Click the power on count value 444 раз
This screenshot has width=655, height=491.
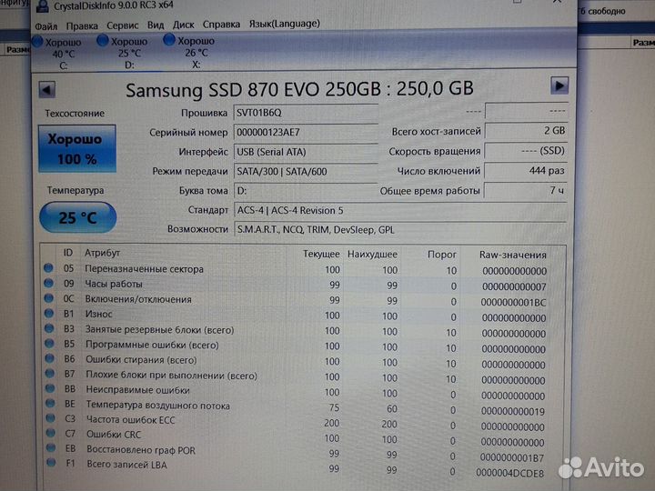tap(526, 170)
